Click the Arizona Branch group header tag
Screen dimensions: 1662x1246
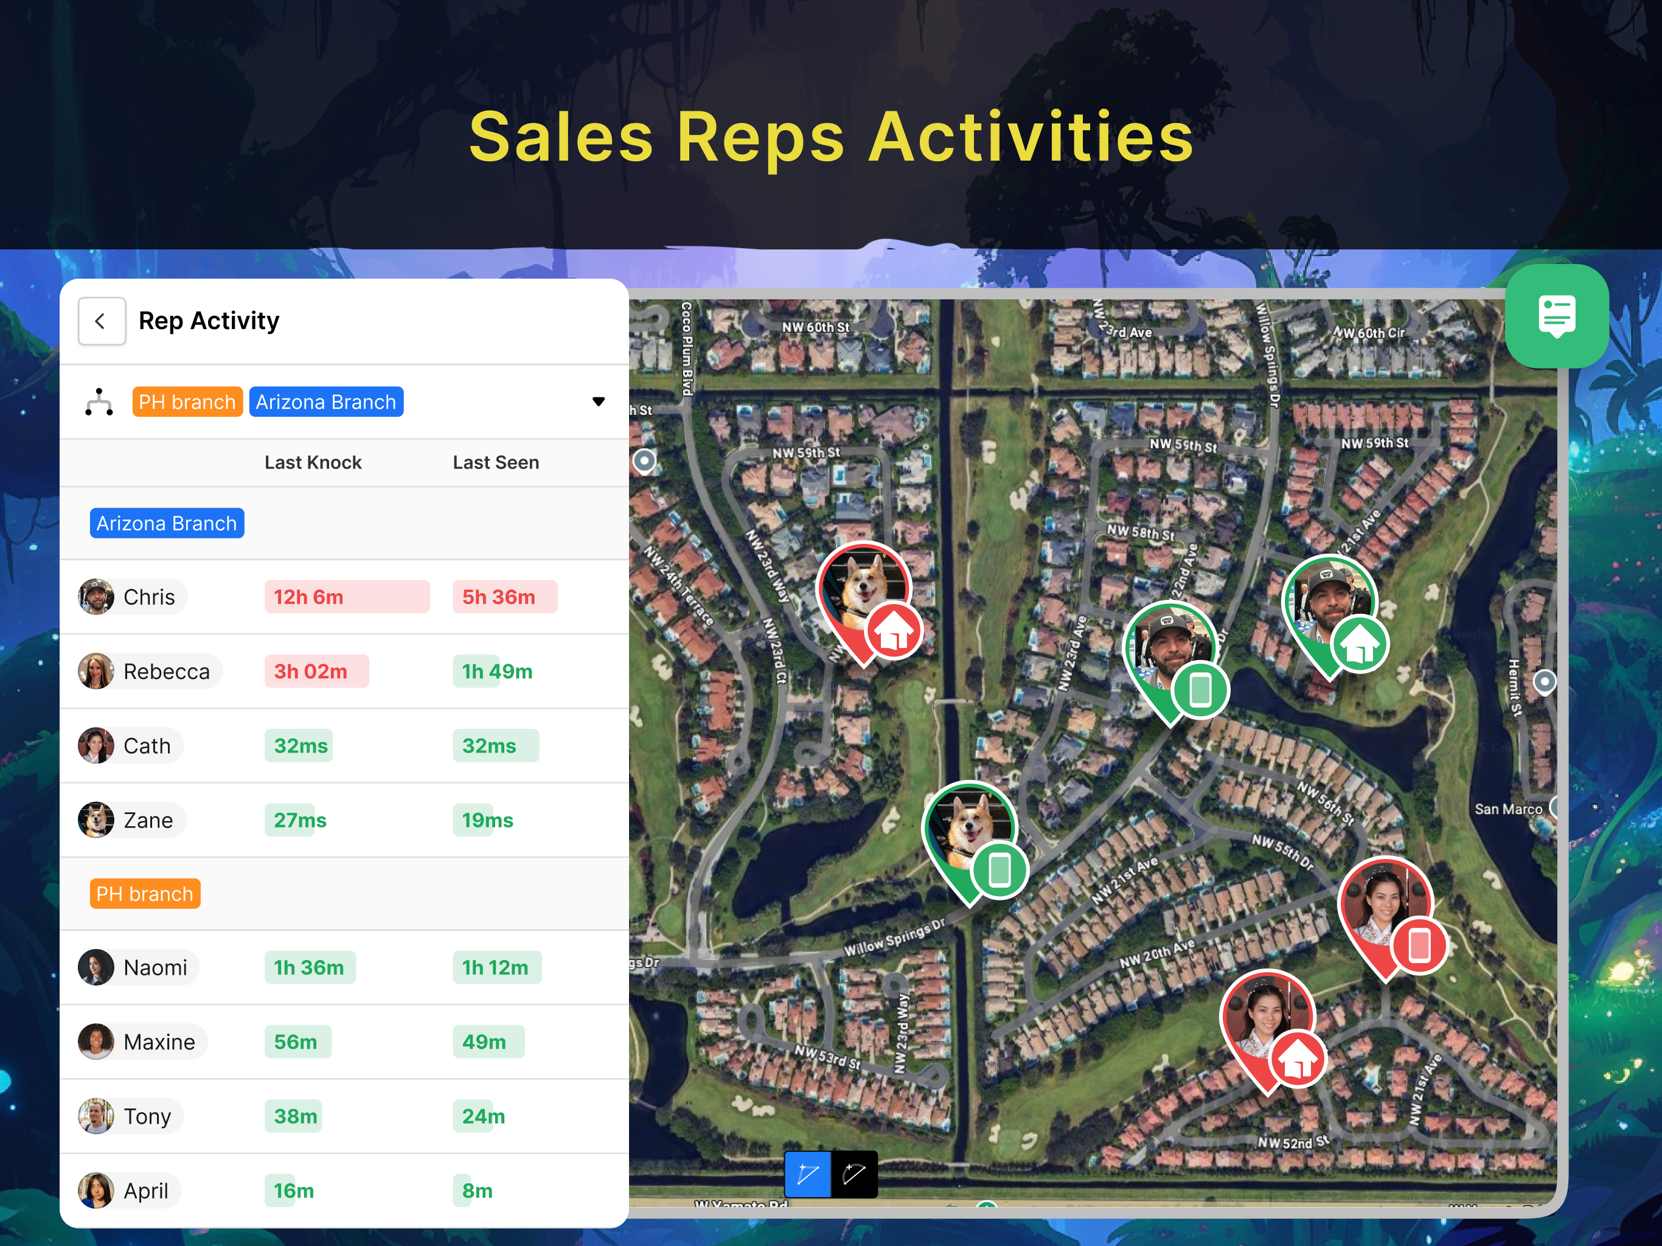[167, 523]
